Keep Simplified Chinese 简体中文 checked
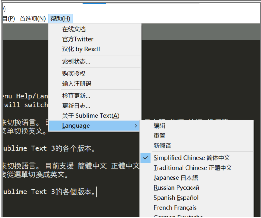 click(192, 157)
